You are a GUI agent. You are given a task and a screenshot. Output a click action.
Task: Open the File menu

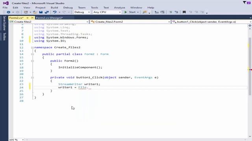(x=5, y=7)
